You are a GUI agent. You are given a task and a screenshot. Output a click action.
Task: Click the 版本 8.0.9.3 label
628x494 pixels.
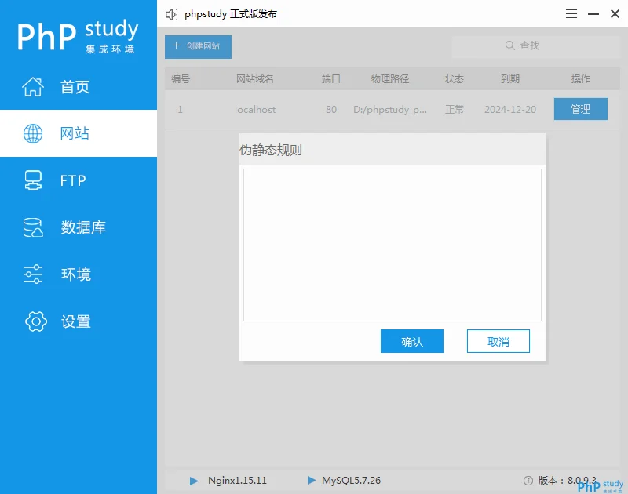(x=567, y=480)
